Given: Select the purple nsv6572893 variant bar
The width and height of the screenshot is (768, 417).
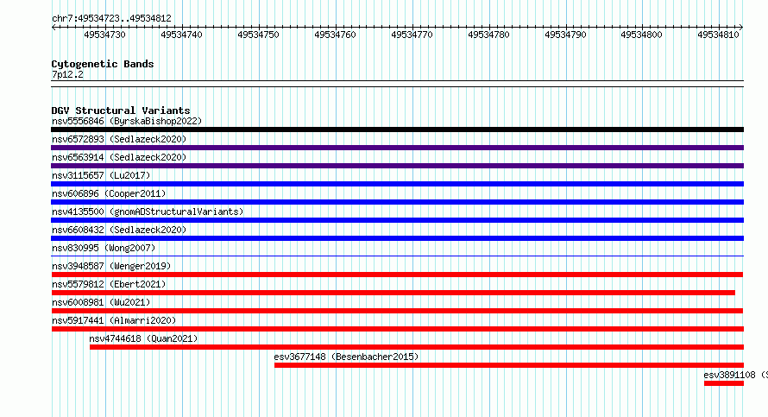Looking at the screenshot, I should [397, 148].
